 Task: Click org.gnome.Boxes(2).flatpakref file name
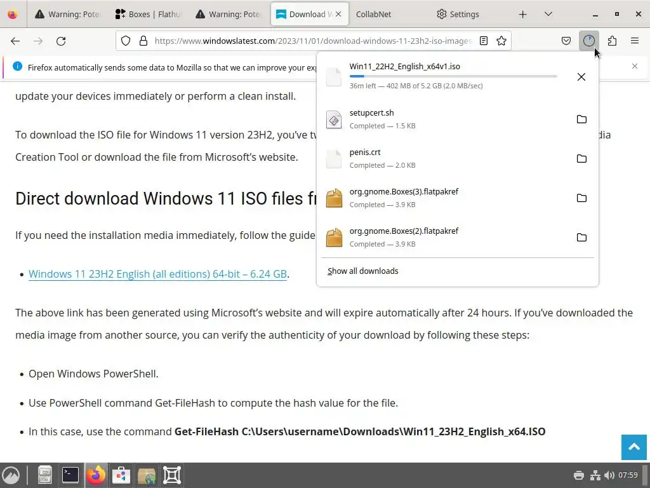tap(404, 231)
